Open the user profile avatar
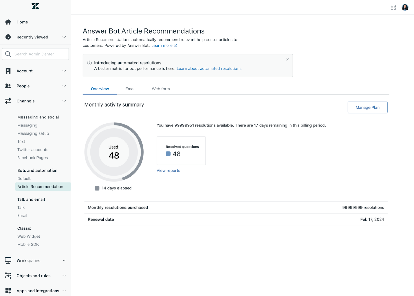 point(405,7)
